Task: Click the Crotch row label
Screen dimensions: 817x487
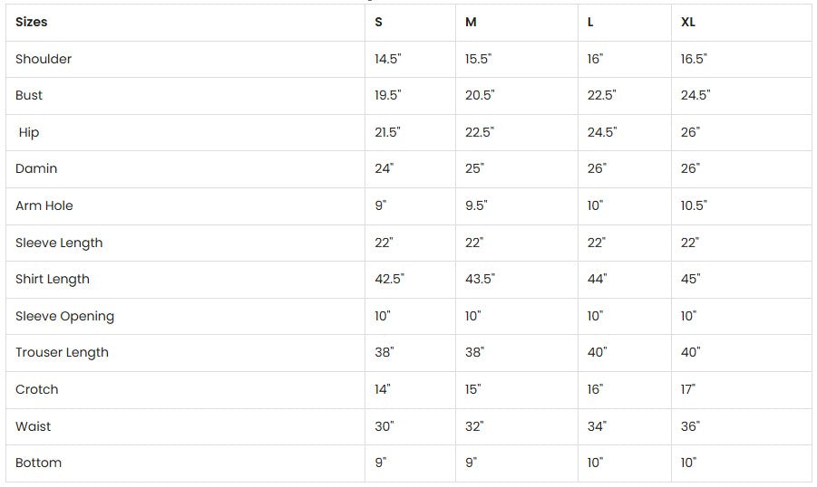Action: click(x=37, y=389)
